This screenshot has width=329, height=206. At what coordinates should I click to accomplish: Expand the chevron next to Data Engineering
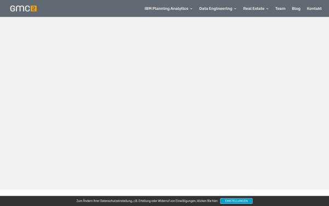(x=235, y=9)
